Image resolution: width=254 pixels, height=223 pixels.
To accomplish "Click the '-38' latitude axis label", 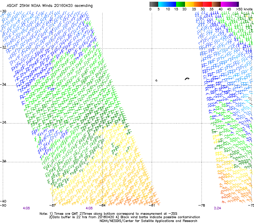I will click(3, 161).
